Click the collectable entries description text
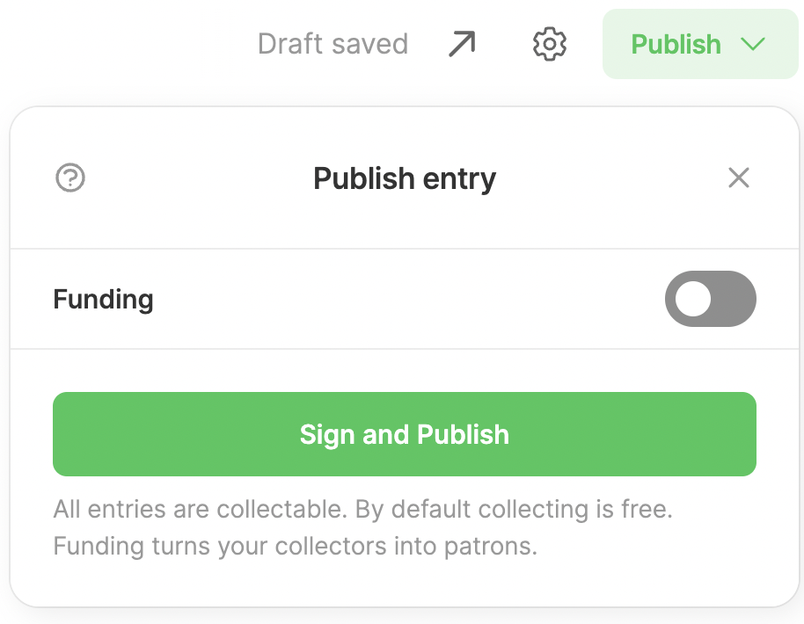This screenshot has height=624, width=804. [362, 509]
